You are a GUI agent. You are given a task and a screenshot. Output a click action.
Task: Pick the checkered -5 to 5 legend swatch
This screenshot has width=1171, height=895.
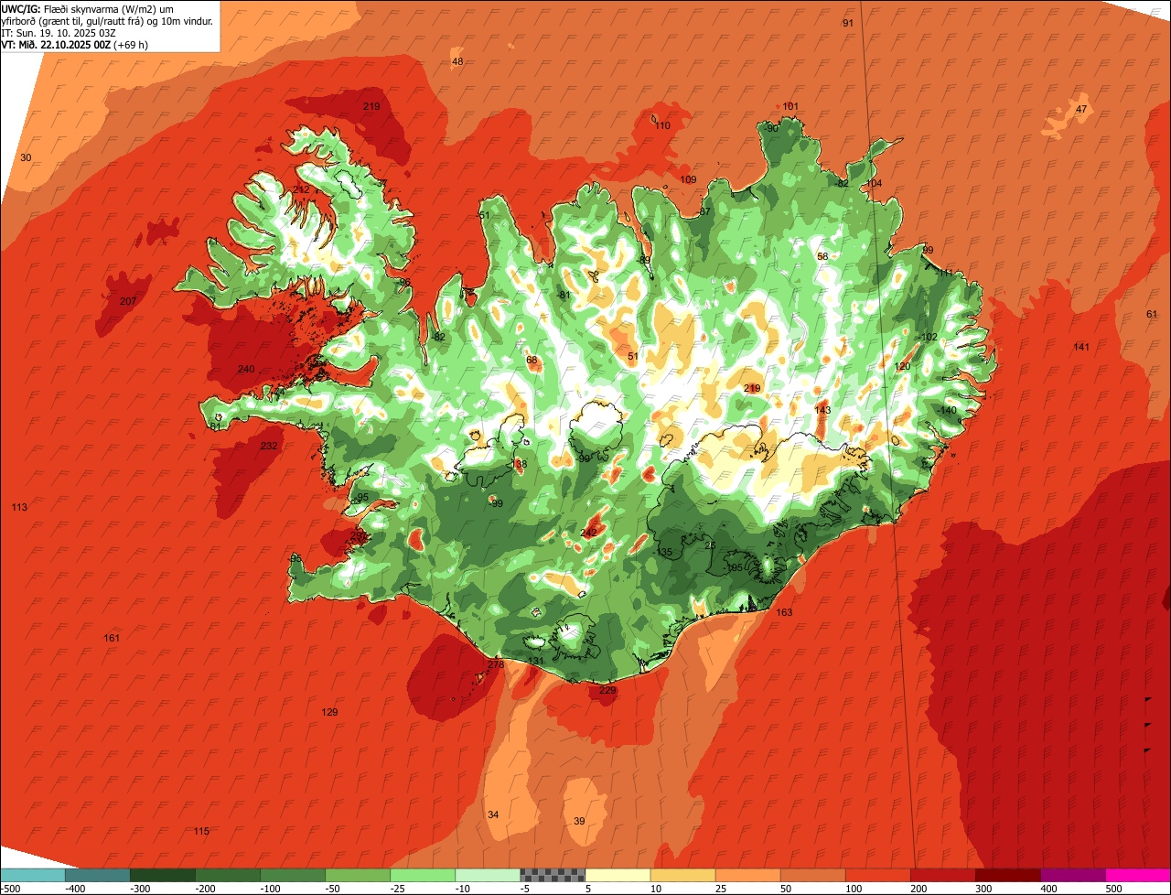coord(553,875)
